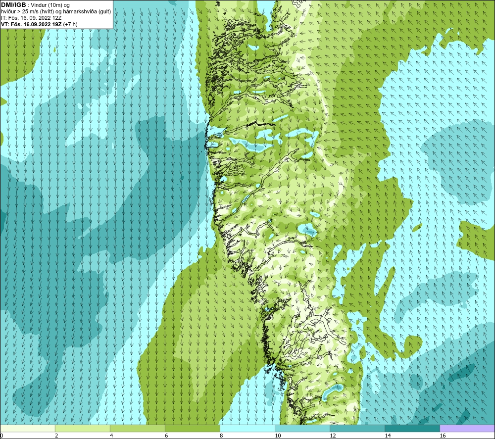This screenshot has height=439, width=495.
Task: Click the 'VT: Fös. 16.09.2022 19Z' valid time line
Action: [x=39, y=24]
